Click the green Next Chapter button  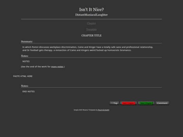coord(146,103)
